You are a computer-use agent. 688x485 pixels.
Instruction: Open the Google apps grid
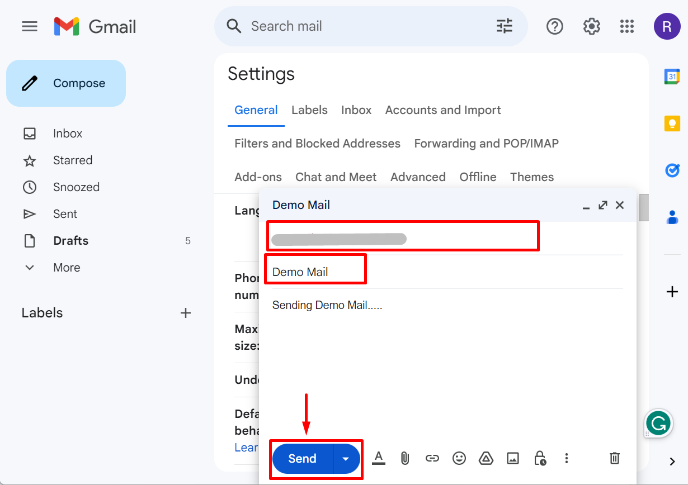[x=627, y=26]
